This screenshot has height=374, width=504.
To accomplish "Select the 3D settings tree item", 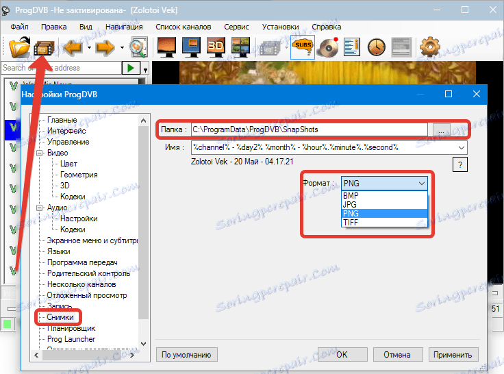I will (x=64, y=186).
